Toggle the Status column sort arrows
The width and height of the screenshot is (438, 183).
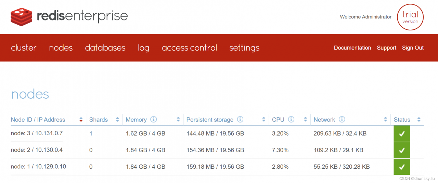click(419, 120)
